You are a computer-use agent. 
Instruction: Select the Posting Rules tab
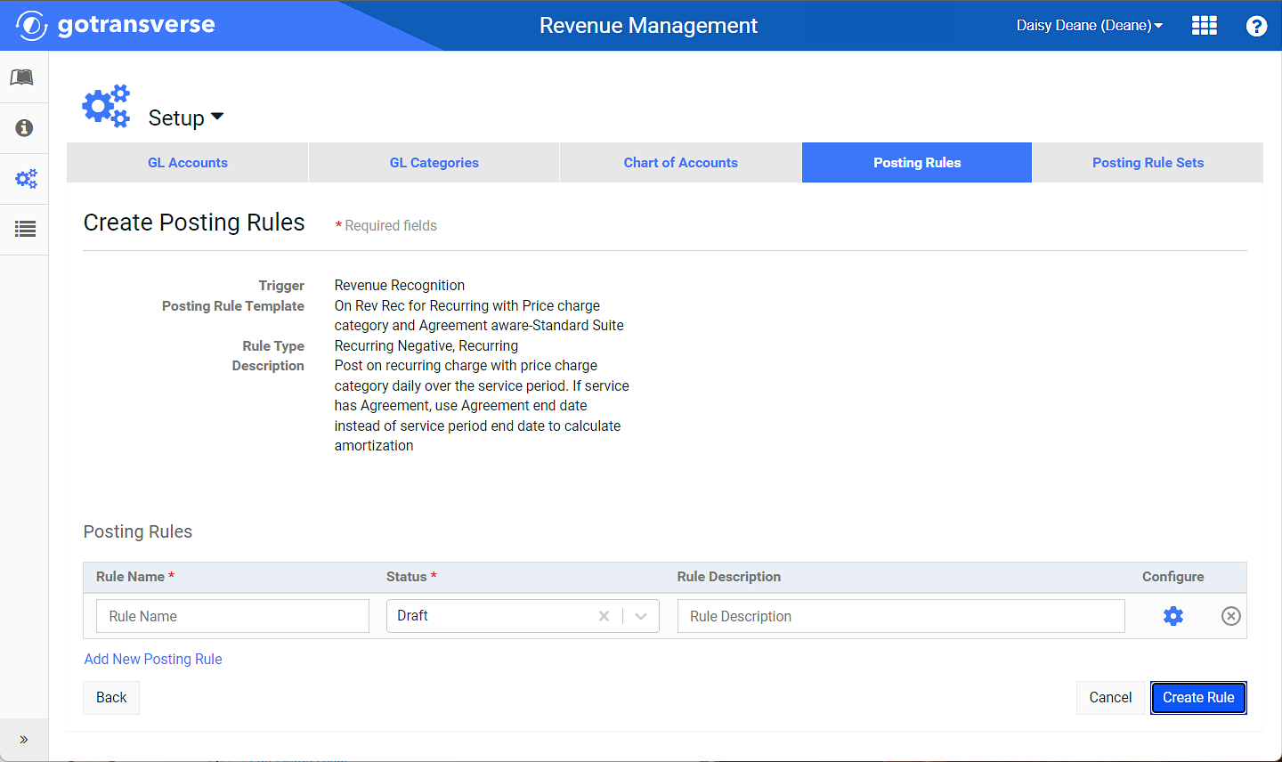pos(917,163)
